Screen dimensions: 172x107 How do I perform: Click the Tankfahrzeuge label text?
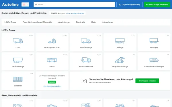tap(18, 66)
